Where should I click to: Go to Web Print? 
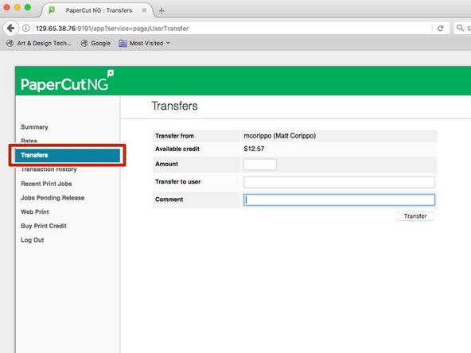(35, 212)
